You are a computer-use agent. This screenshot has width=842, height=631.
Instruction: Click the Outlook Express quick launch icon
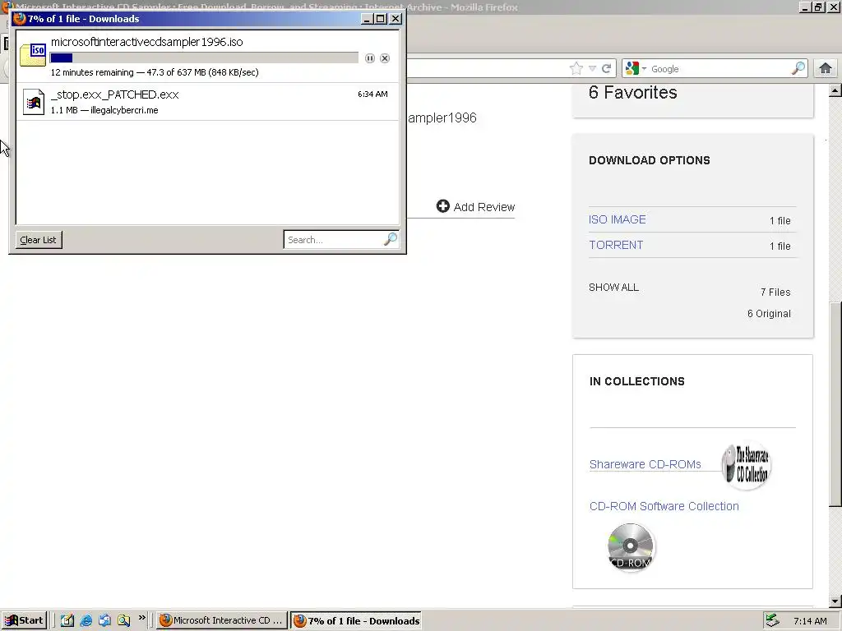104,620
